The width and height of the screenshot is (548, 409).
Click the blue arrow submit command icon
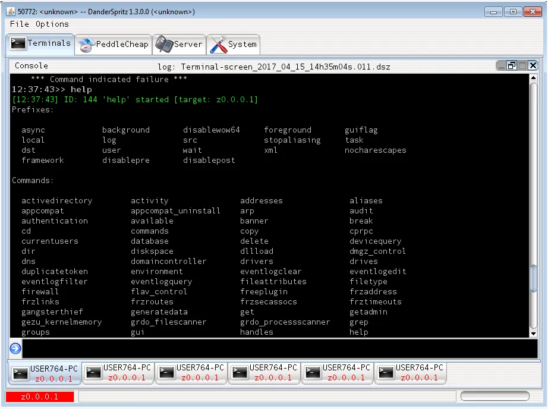coord(15,348)
